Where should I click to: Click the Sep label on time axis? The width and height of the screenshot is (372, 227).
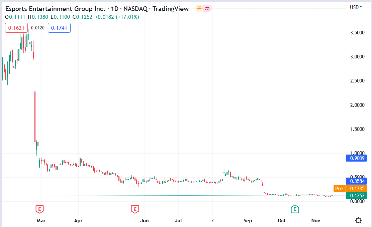248,221
